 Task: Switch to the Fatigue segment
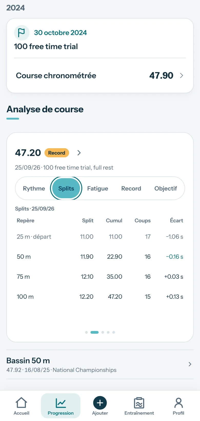tap(98, 188)
